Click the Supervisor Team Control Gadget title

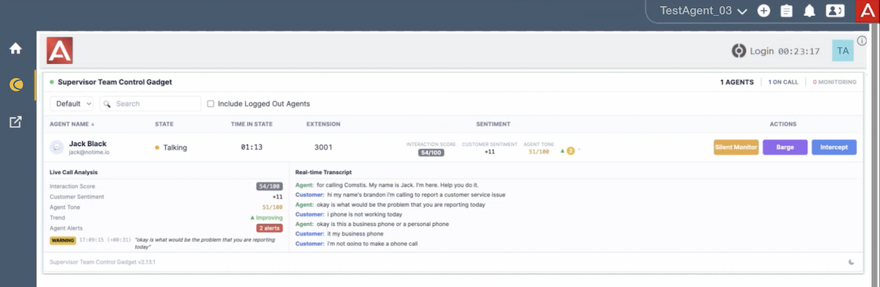pyautogui.click(x=114, y=82)
